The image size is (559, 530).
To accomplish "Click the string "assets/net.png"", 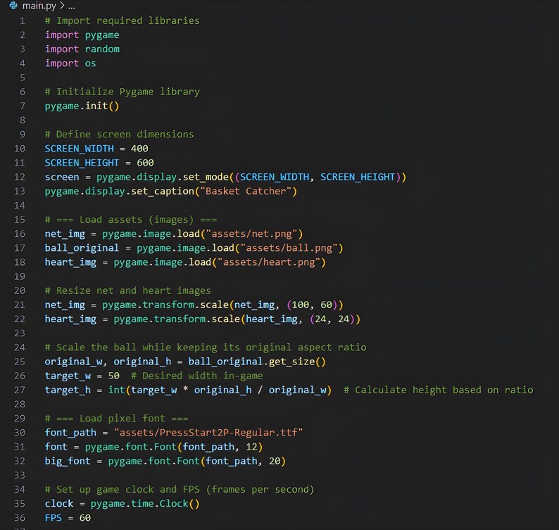I will click(251, 234).
